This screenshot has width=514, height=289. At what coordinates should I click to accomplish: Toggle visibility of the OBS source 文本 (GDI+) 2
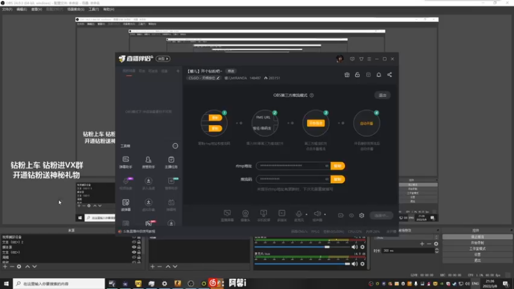click(x=134, y=242)
